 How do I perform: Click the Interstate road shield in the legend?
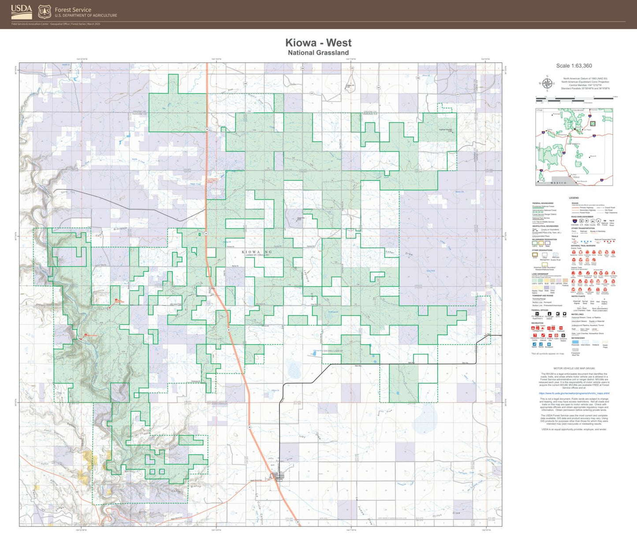click(x=574, y=221)
